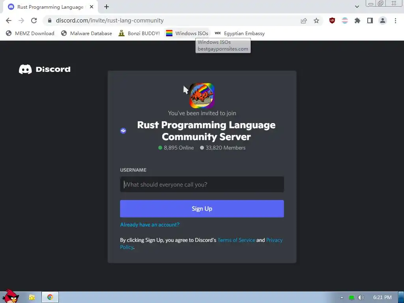
Task: Click the Discord logo
Action: (45, 69)
